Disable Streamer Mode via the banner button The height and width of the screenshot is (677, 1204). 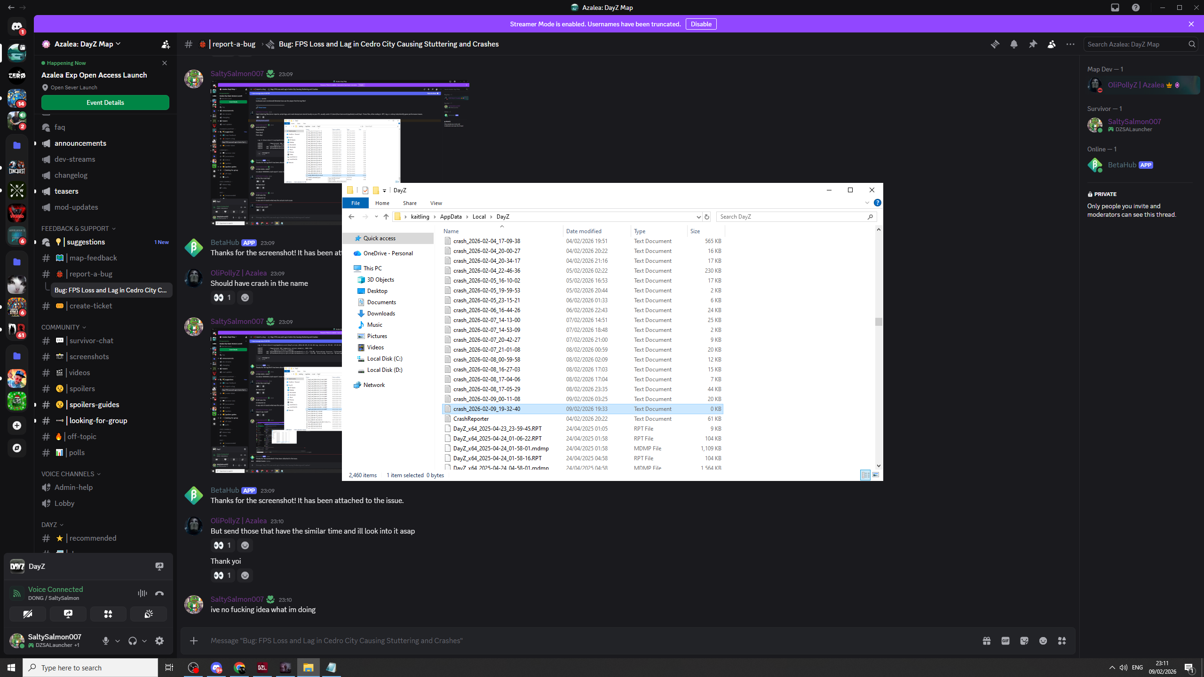tap(701, 24)
